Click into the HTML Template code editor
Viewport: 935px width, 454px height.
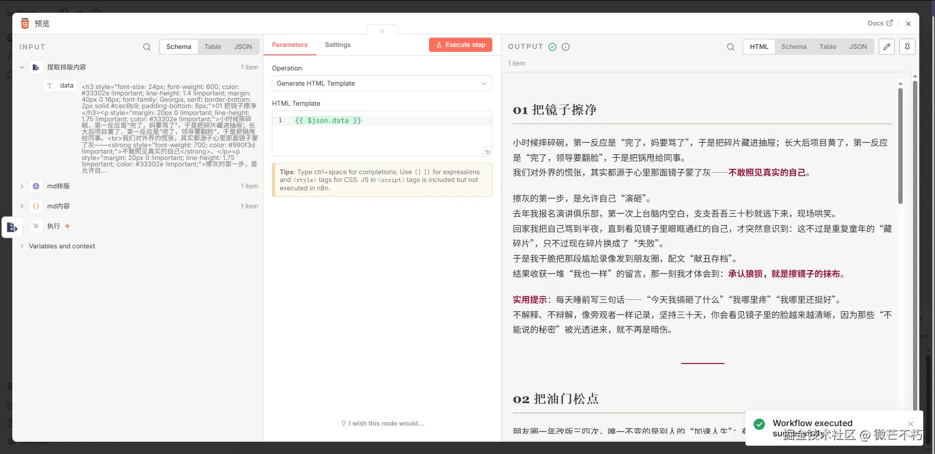point(382,134)
